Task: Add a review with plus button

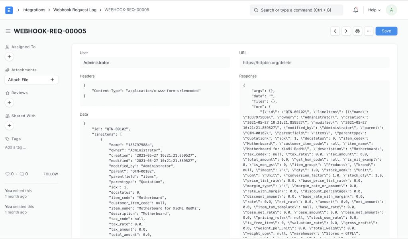Action: pyautogui.click(x=10, y=103)
